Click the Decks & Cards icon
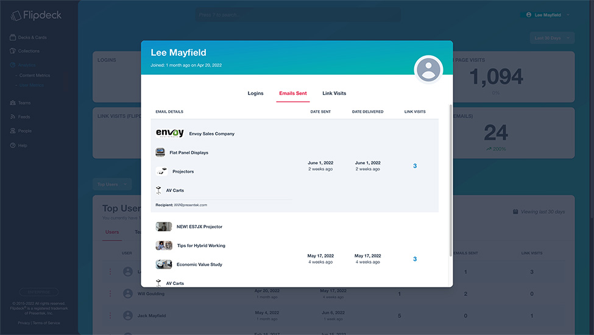The width and height of the screenshot is (594, 335). click(x=13, y=37)
